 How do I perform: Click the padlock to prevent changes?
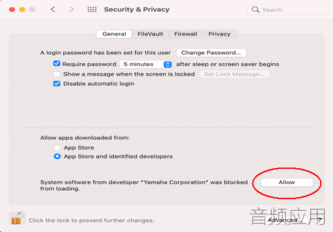coord(17,218)
